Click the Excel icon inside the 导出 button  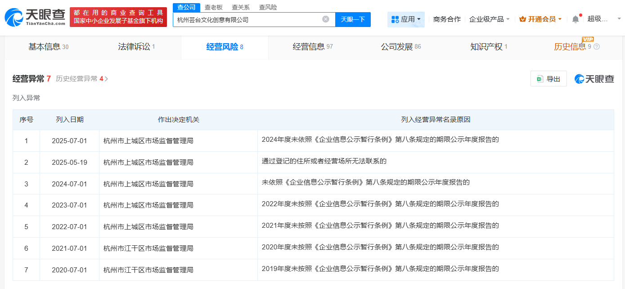(x=539, y=78)
